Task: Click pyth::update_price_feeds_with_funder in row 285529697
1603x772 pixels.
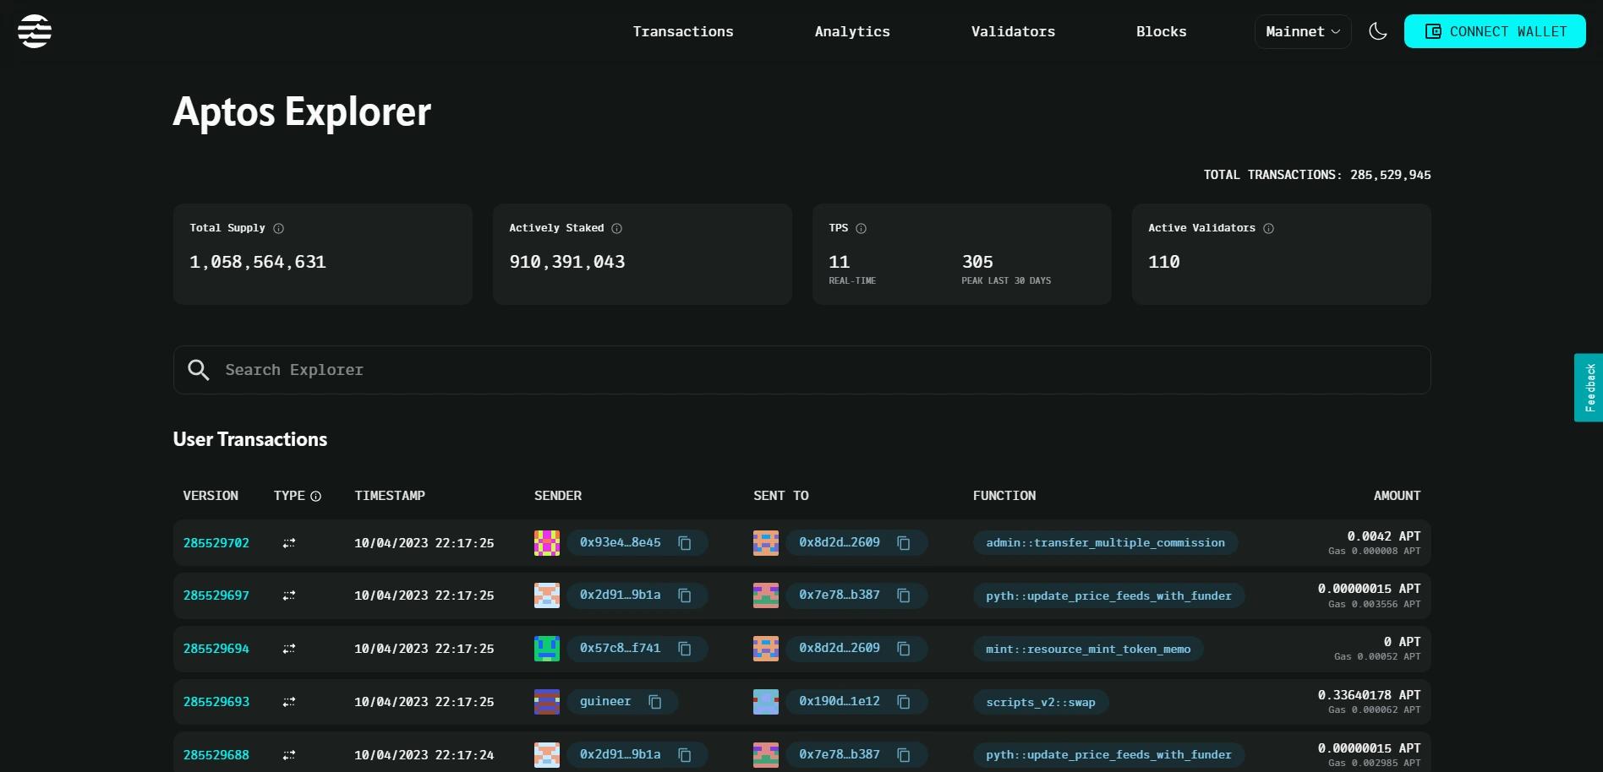Action: (1108, 595)
